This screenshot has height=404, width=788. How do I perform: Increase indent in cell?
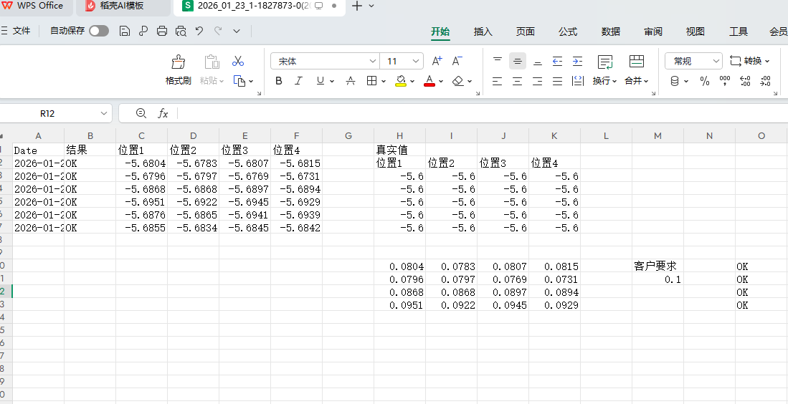point(577,61)
